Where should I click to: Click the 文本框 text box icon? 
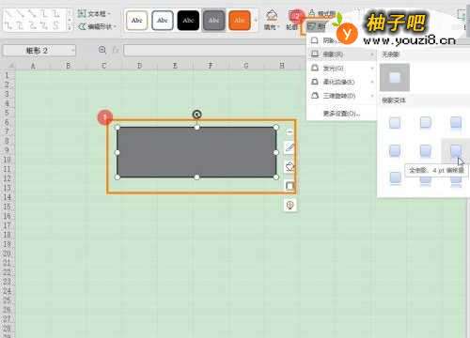coord(82,14)
